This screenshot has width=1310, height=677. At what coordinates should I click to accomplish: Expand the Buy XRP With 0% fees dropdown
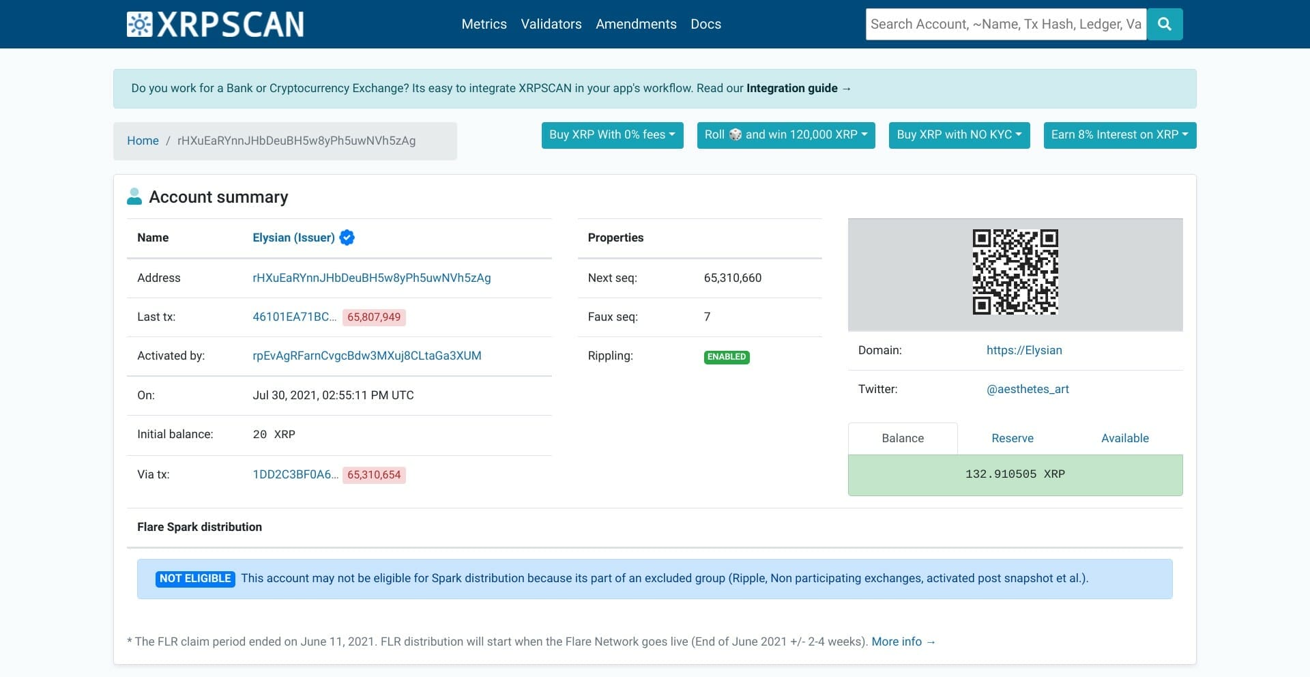click(612, 135)
